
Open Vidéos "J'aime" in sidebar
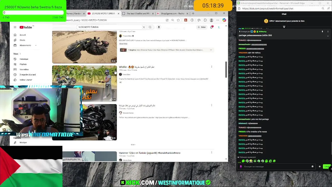pyautogui.click(x=26, y=80)
